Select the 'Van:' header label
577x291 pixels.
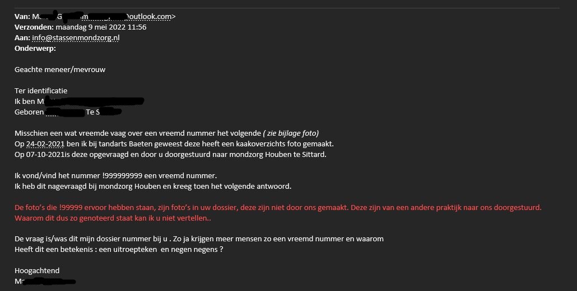(22, 17)
